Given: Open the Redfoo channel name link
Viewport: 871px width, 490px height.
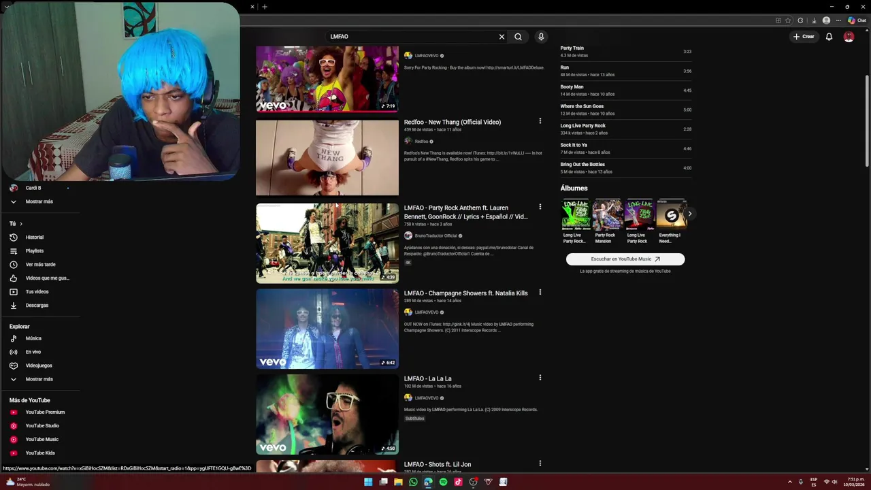Looking at the screenshot, I should tap(421, 142).
